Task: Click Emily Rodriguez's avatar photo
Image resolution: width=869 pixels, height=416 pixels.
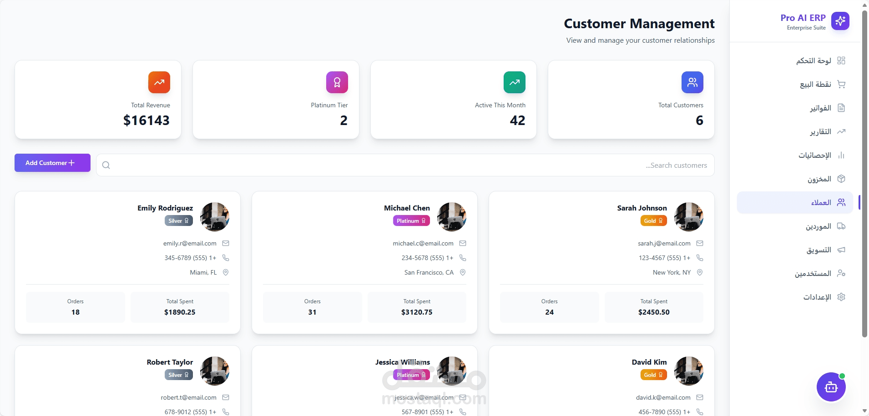Action: [x=215, y=217]
